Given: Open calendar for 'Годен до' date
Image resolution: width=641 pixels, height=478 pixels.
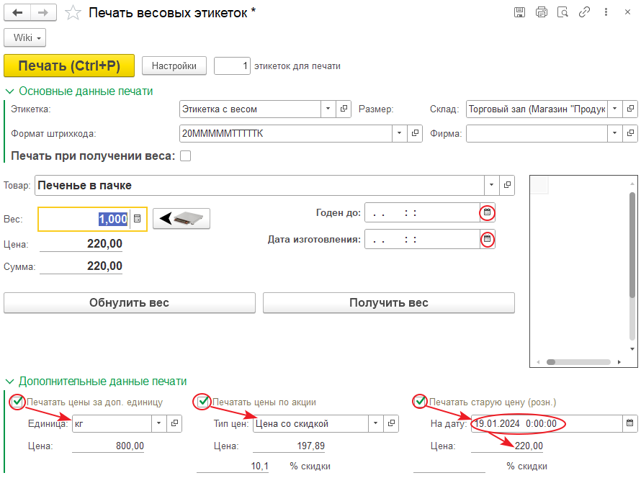Looking at the screenshot, I should click(488, 212).
